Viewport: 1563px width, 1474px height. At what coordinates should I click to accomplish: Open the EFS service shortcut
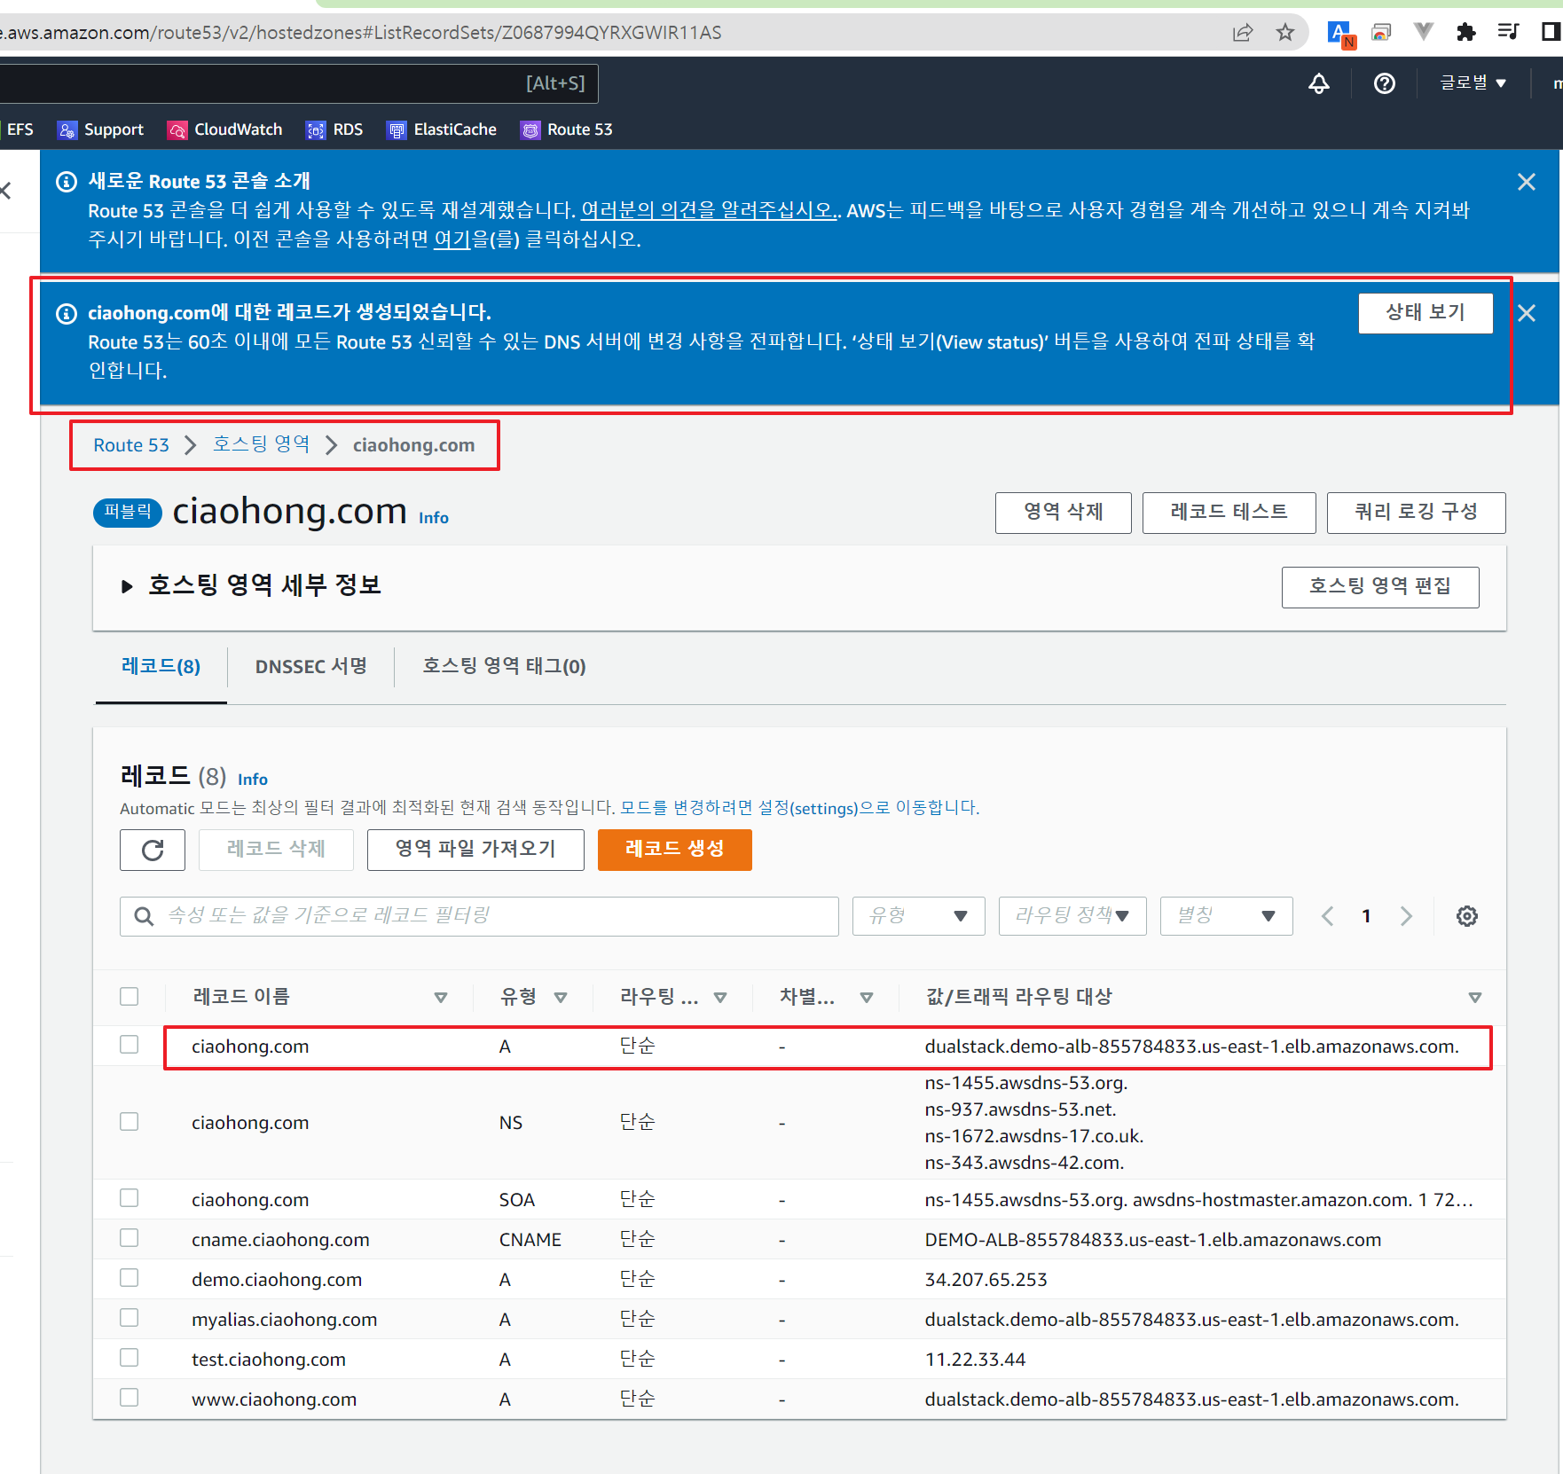tap(18, 129)
